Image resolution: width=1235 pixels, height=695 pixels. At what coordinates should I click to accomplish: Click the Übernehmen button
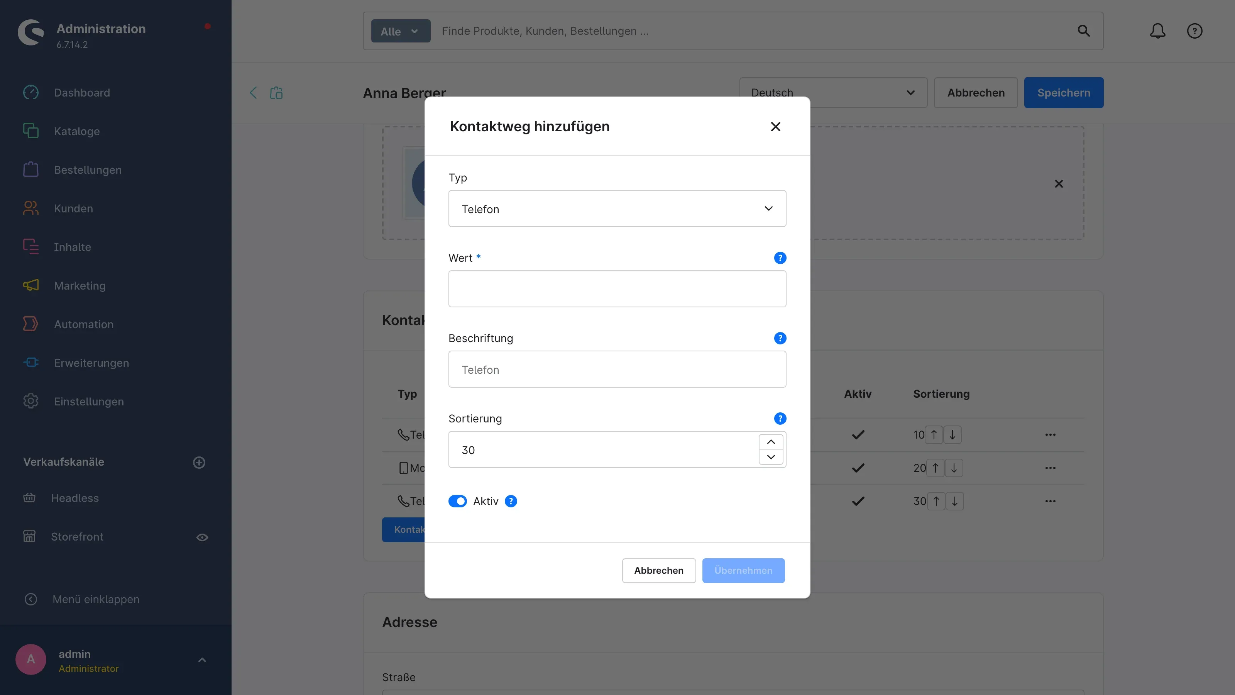tap(743, 570)
